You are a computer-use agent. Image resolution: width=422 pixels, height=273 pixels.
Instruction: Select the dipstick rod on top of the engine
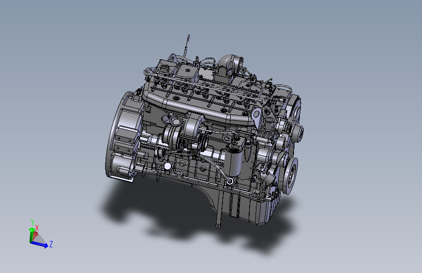coord(187,45)
